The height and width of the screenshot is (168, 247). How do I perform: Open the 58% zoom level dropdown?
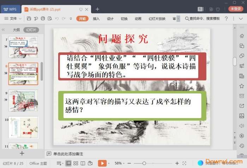tap(119, 163)
